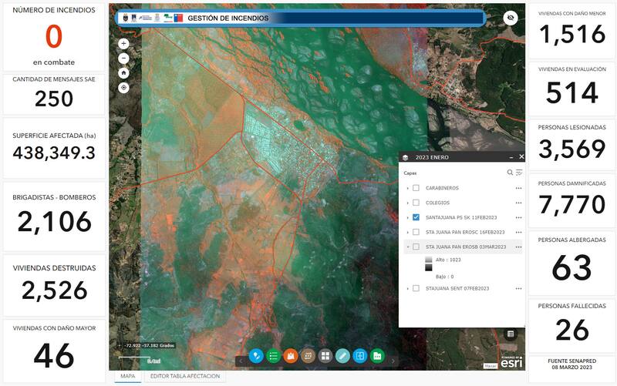Return map to home extent

(123, 72)
